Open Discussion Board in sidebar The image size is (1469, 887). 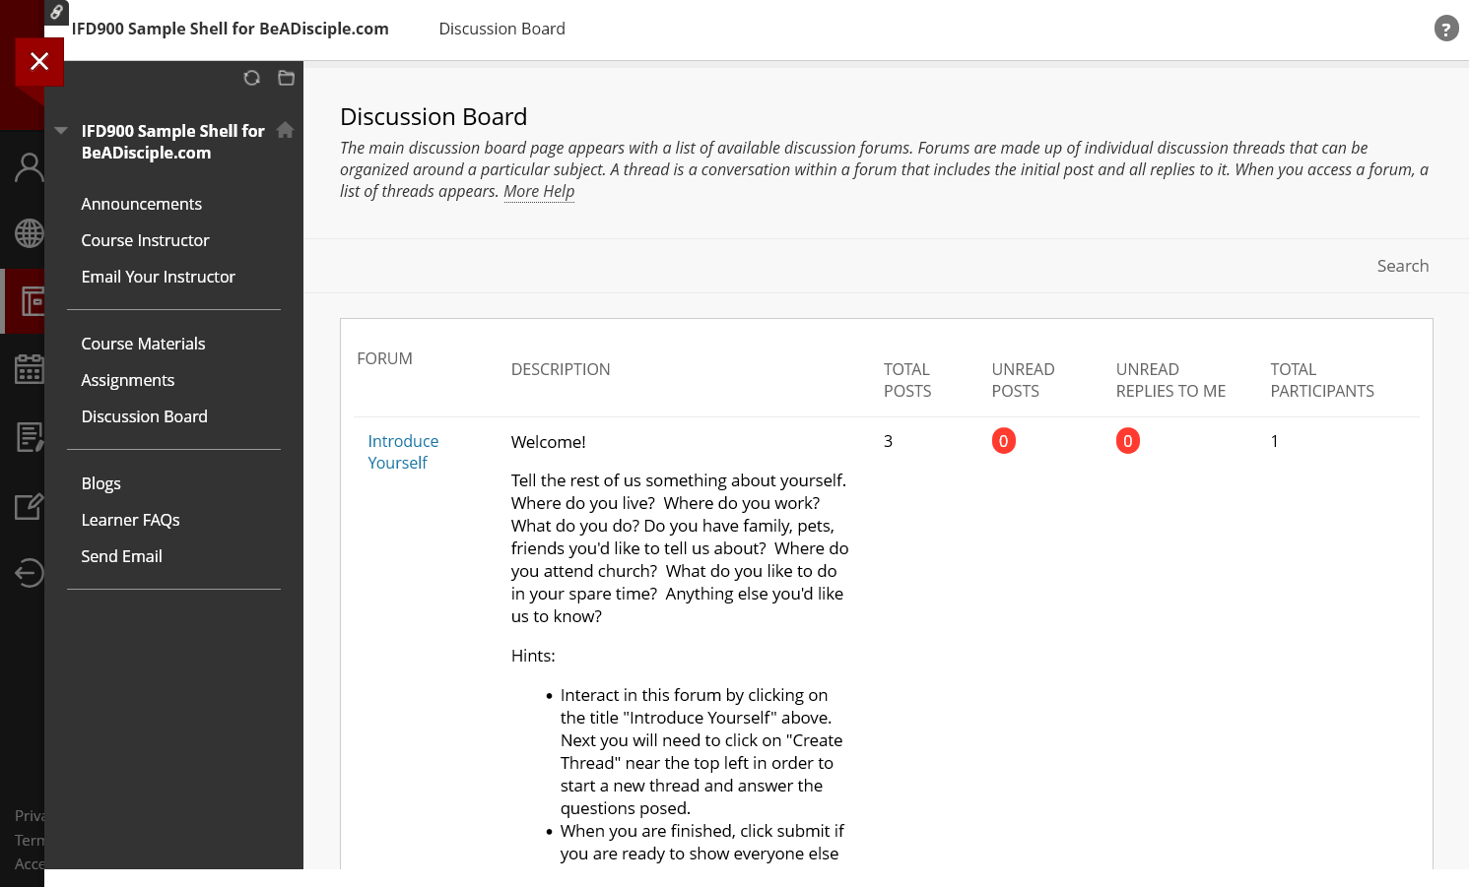(x=145, y=416)
